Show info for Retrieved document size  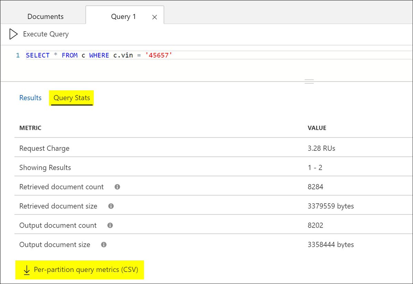pos(111,206)
